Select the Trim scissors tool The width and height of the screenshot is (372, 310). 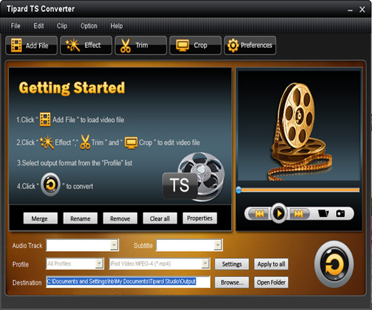click(x=141, y=45)
